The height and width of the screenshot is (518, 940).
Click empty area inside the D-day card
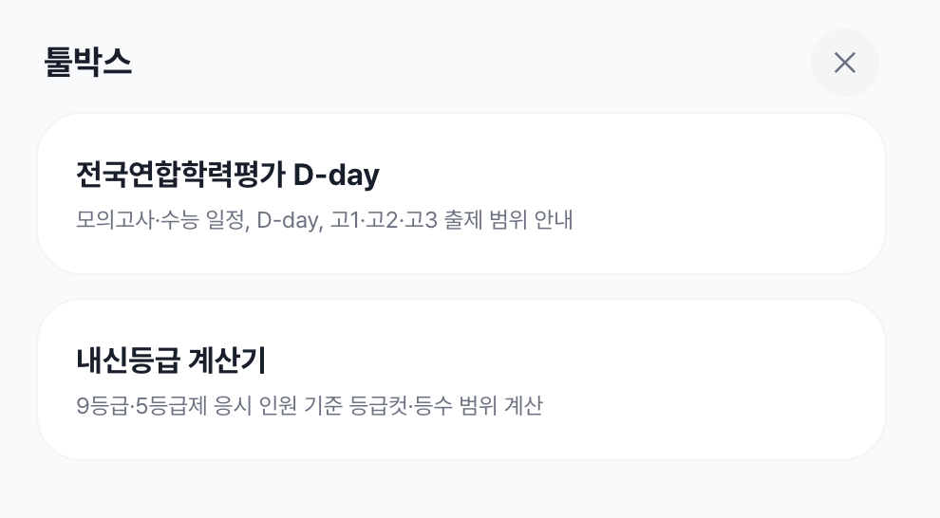tap(720, 194)
